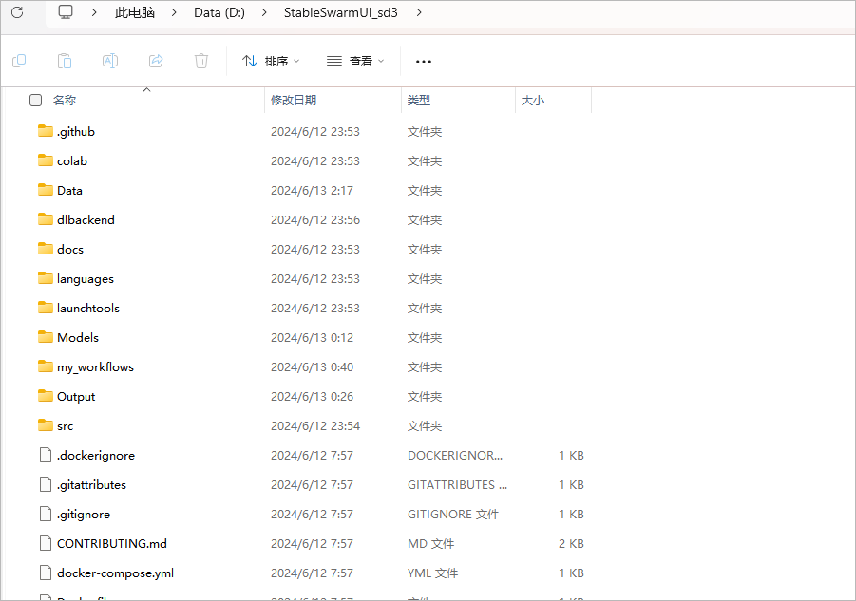The height and width of the screenshot is (601, 856).
Task: Open the See more (...) menu
Action: [x=423, y=60]
